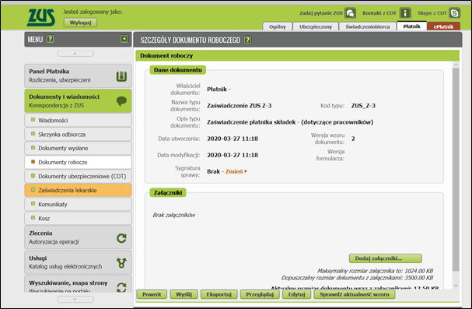
Task: Open the ePłatnik tab
Action: pyautogui.click(x=443, y=26)
